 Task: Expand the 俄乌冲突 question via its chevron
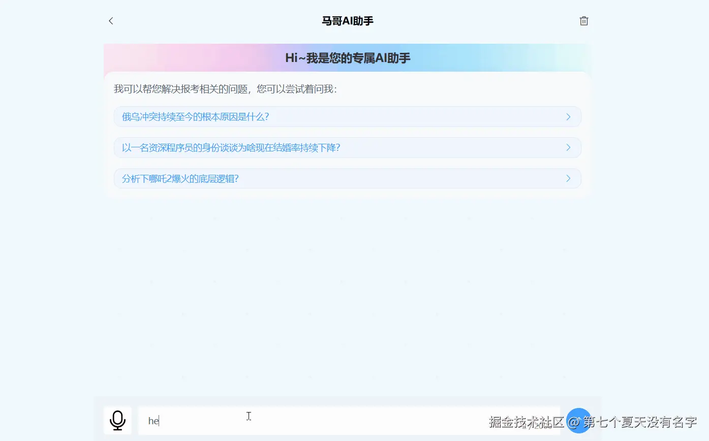pyautogui.click(x=568, y=116)
